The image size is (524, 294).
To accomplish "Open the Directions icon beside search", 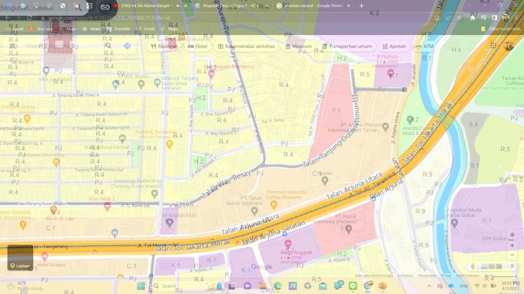I will pos(127,46).
